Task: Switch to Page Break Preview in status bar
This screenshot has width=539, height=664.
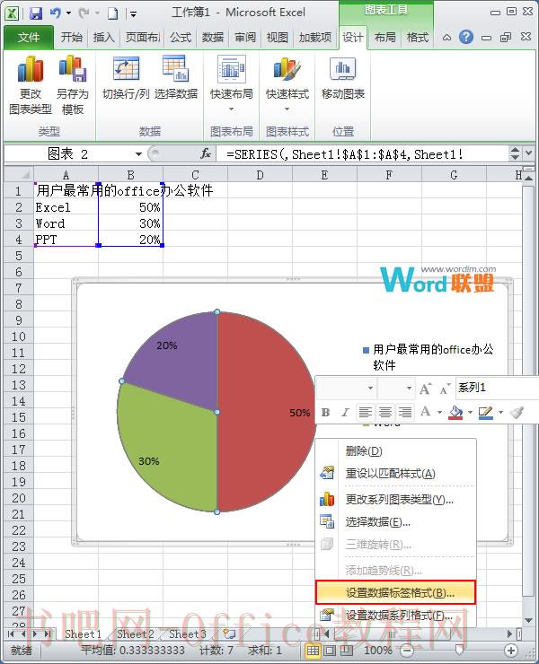Action: (x=346, y=650)
